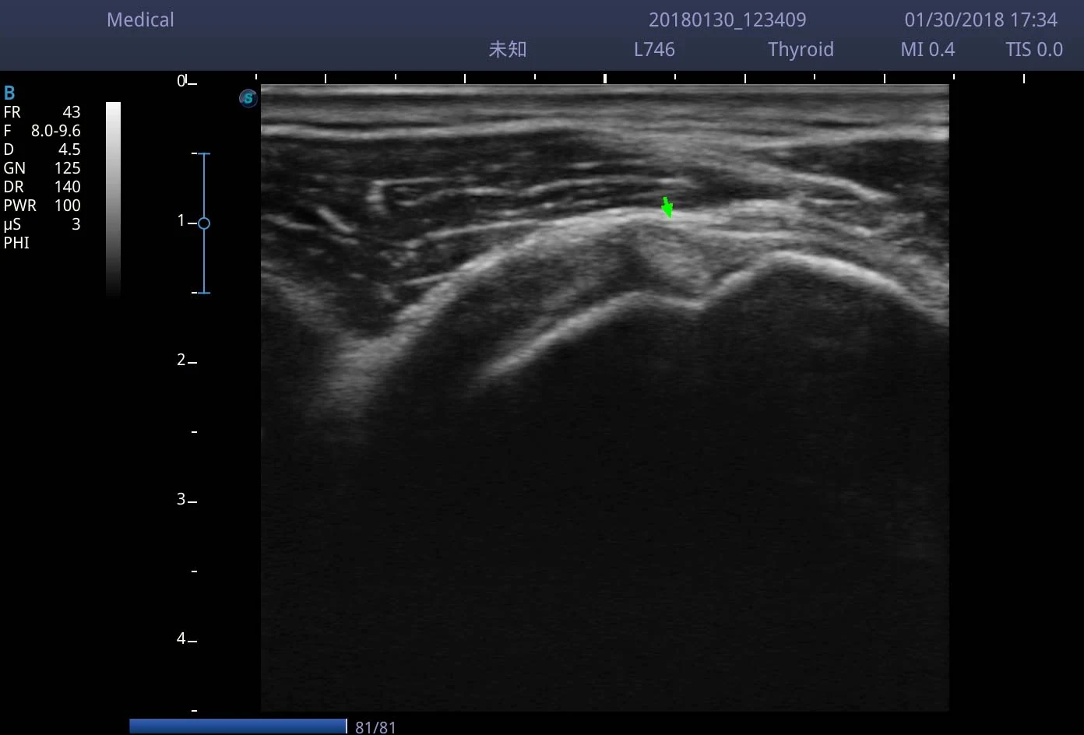Click the 2 cm depth scale label
This screenshot has width=1084, height=735.
(x=181, y=360)
